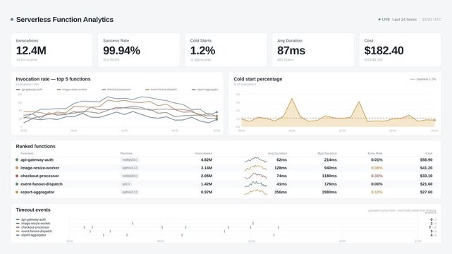This screenshot has height=254, width=452.
Task: Click the 0.31% error rate value
Action: click(377, 176)
